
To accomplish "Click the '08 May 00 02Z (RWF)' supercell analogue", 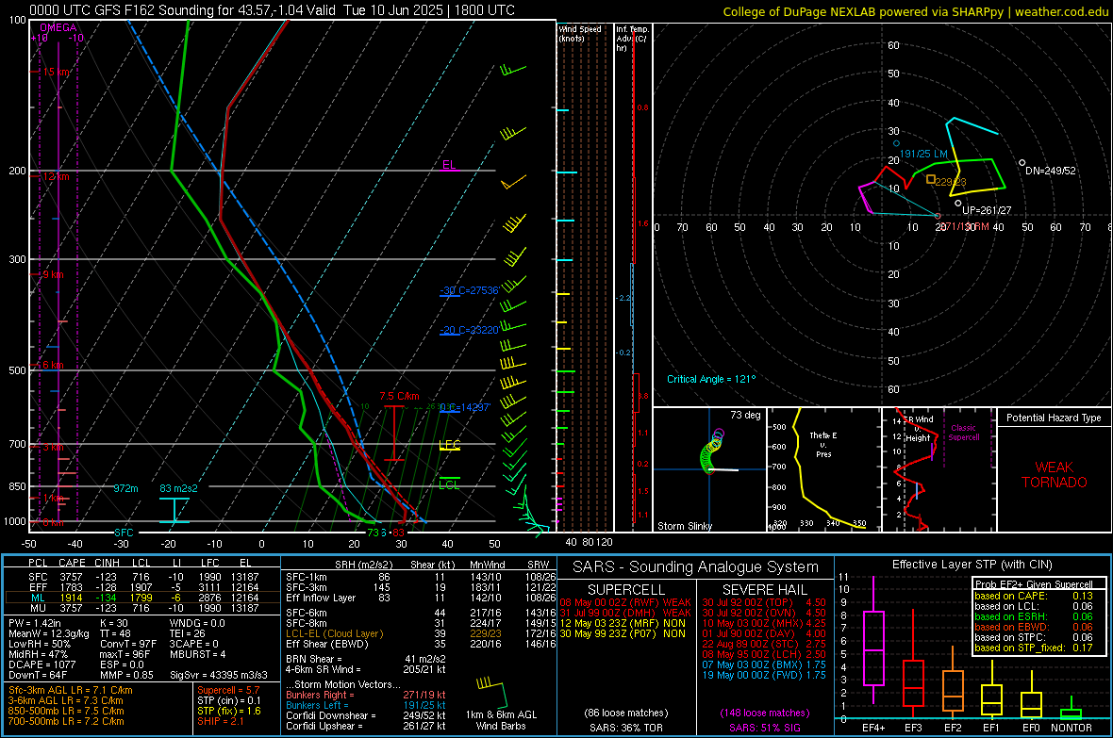I will tap(625, 602).
